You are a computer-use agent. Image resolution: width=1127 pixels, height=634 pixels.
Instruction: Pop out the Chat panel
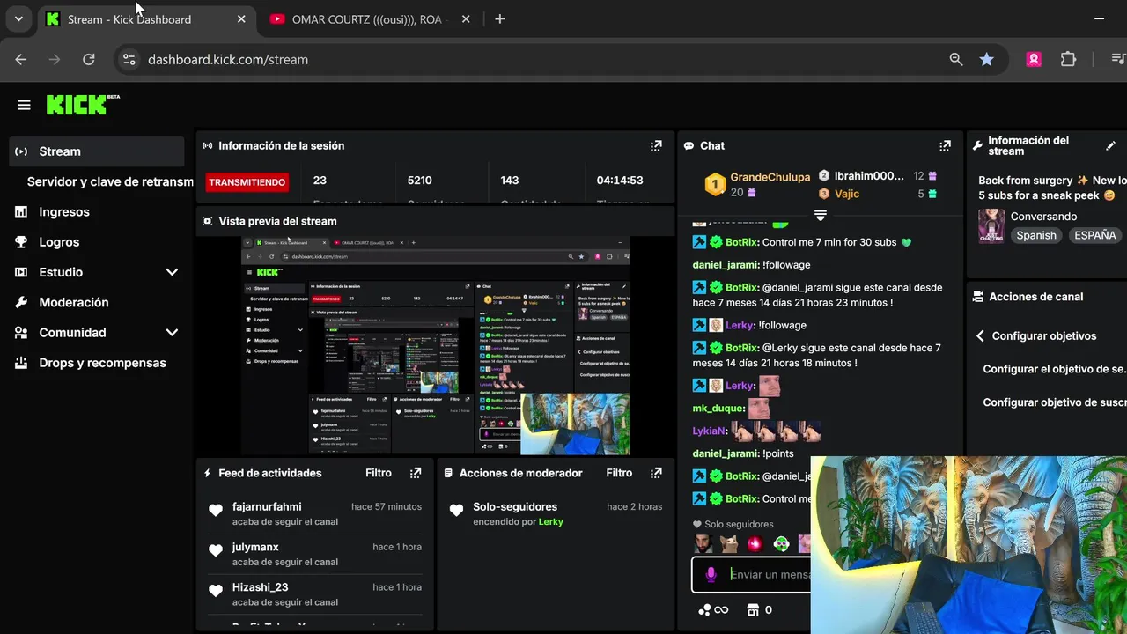click(945, 145)
